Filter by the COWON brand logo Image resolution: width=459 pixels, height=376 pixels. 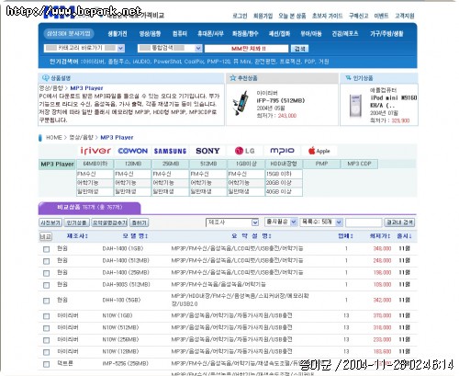tap(133, 151)
